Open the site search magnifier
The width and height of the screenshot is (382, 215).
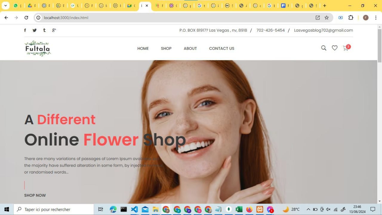coord(324,48)
